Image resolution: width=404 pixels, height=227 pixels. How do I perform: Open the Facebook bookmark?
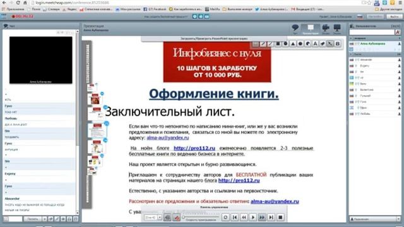pos(155,9)
